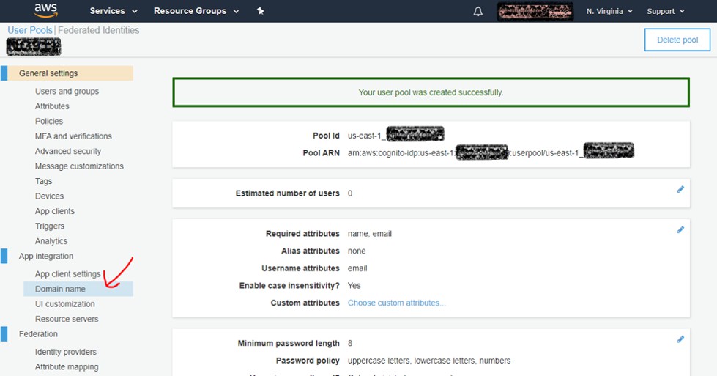Switch to Federated Identities tab
The height and width of the screenshot is (376, 717).
[x=99, y=31]
